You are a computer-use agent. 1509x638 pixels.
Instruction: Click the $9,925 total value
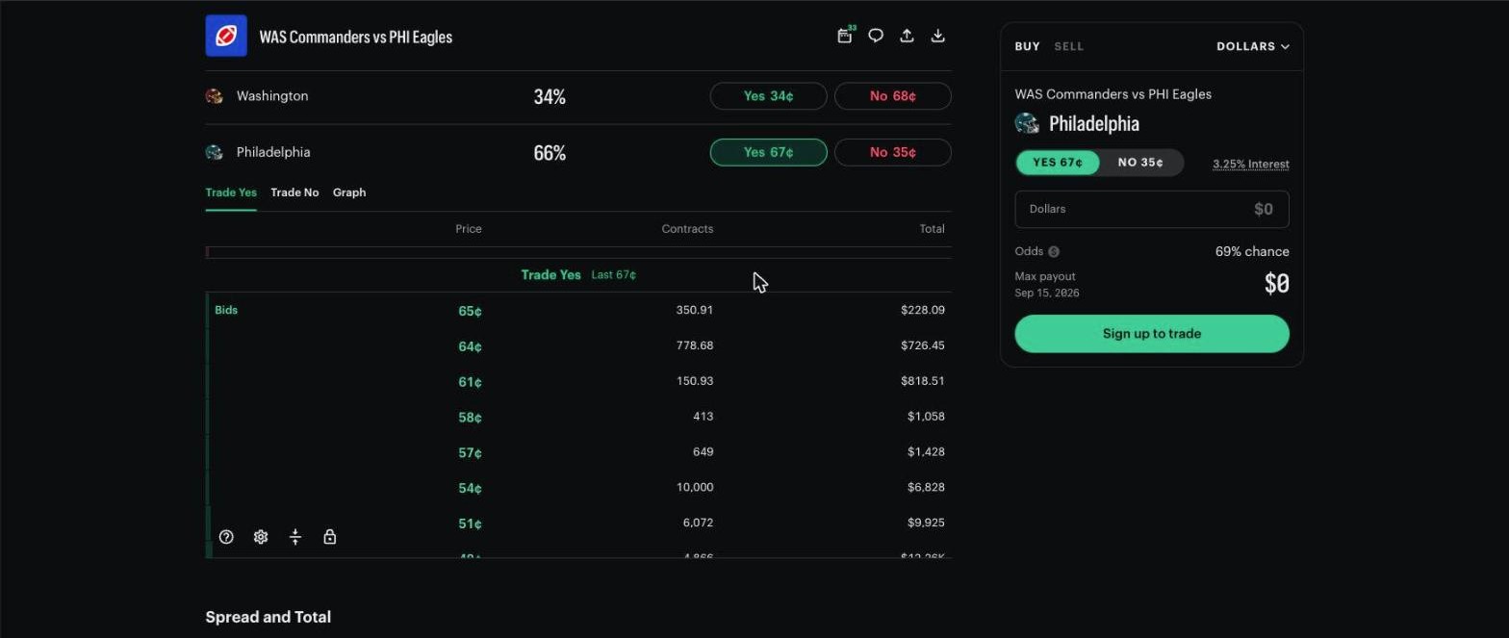click(926, 523)
